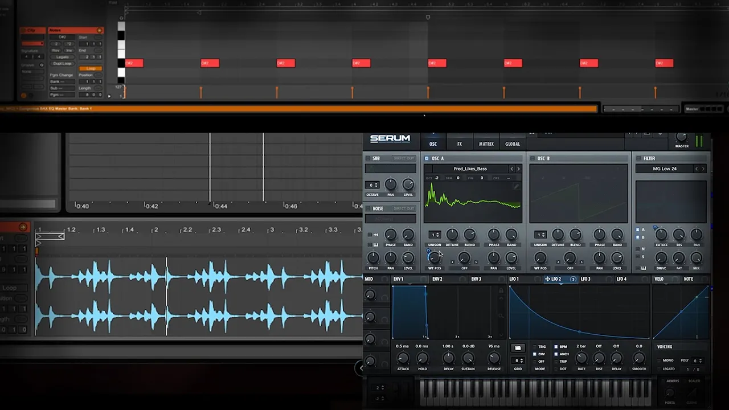Click the LFO folder preset icon
Screen dimensions: 729x410
[x=518, y=348]
